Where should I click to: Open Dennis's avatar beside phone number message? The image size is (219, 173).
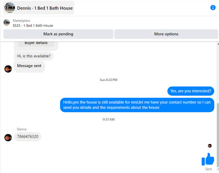point(8,138)
